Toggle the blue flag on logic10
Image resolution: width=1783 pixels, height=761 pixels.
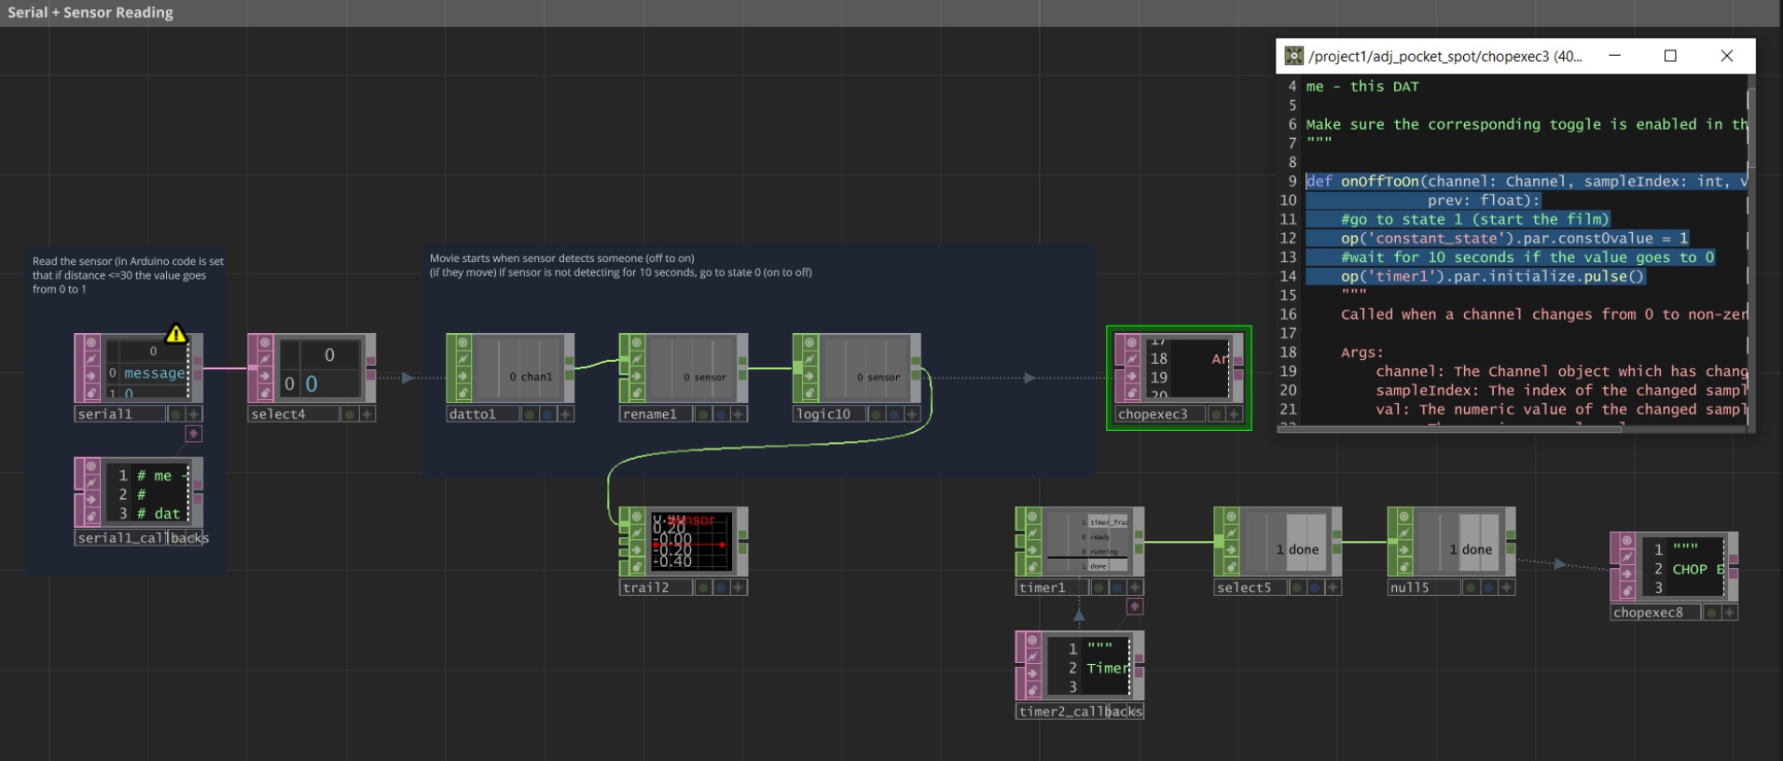[x=893, y=414]
